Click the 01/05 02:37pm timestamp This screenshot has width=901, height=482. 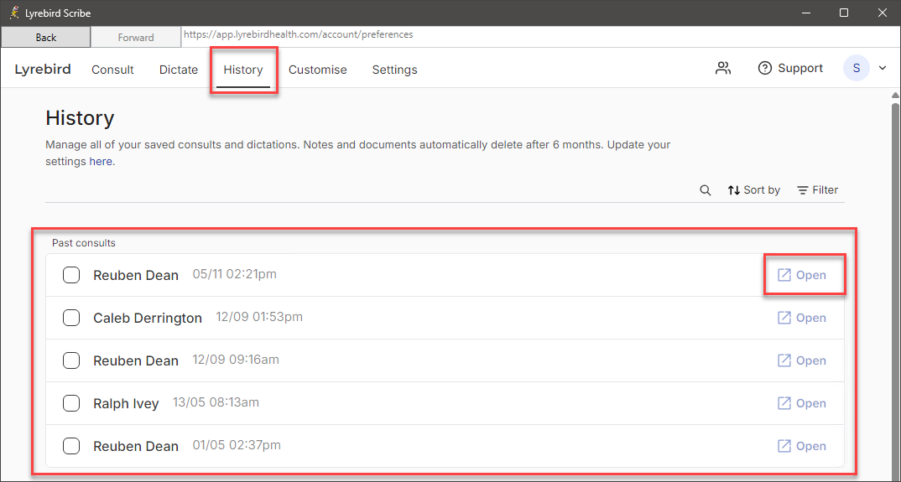pos(237,445)
